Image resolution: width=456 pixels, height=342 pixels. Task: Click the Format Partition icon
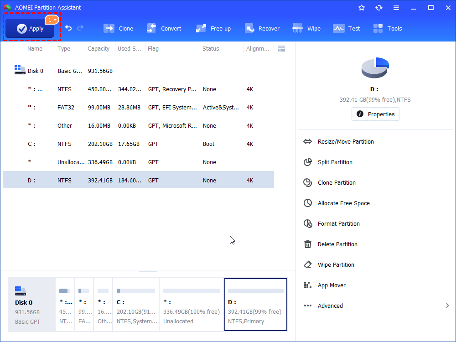[307, 223]
